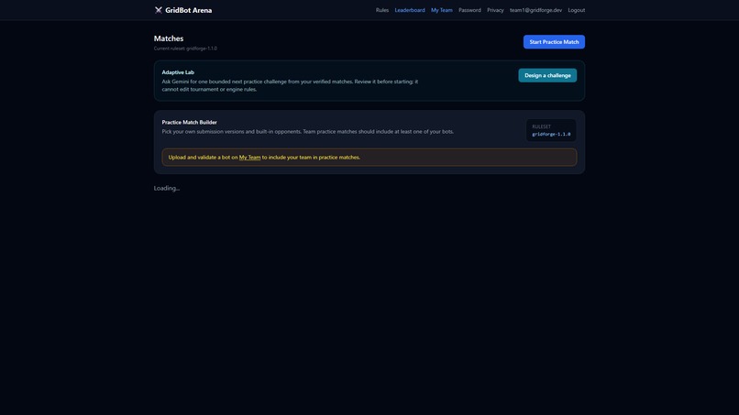
Task: Follow the My Team link in warning banner
Action: pos(249,158)
